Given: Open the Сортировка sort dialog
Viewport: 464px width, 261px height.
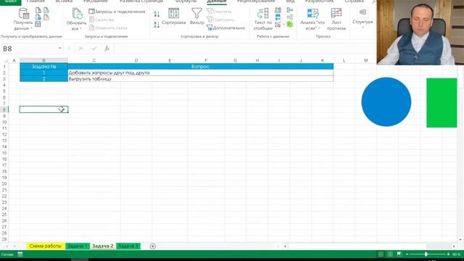Looking at the screenshot, I should click(174, 16).
